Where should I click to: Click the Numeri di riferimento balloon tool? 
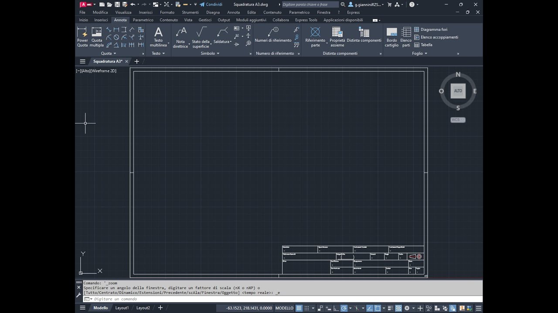click(x=273, y=35)
